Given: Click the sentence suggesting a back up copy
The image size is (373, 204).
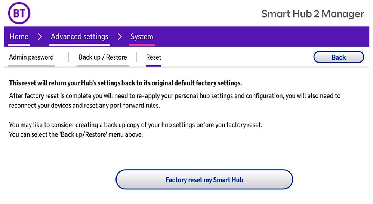Looking at the screenshot, I should (136, 125).
